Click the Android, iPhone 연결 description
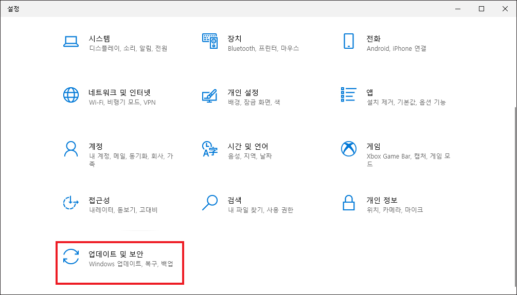The height and width of the screenshot is (295, 517). 396,49
